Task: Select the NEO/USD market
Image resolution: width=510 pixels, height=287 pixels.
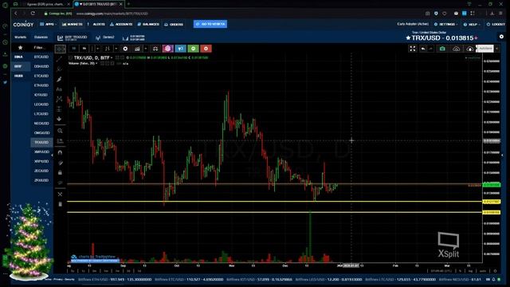Action: pyautogui.click(x=41, y=124)
